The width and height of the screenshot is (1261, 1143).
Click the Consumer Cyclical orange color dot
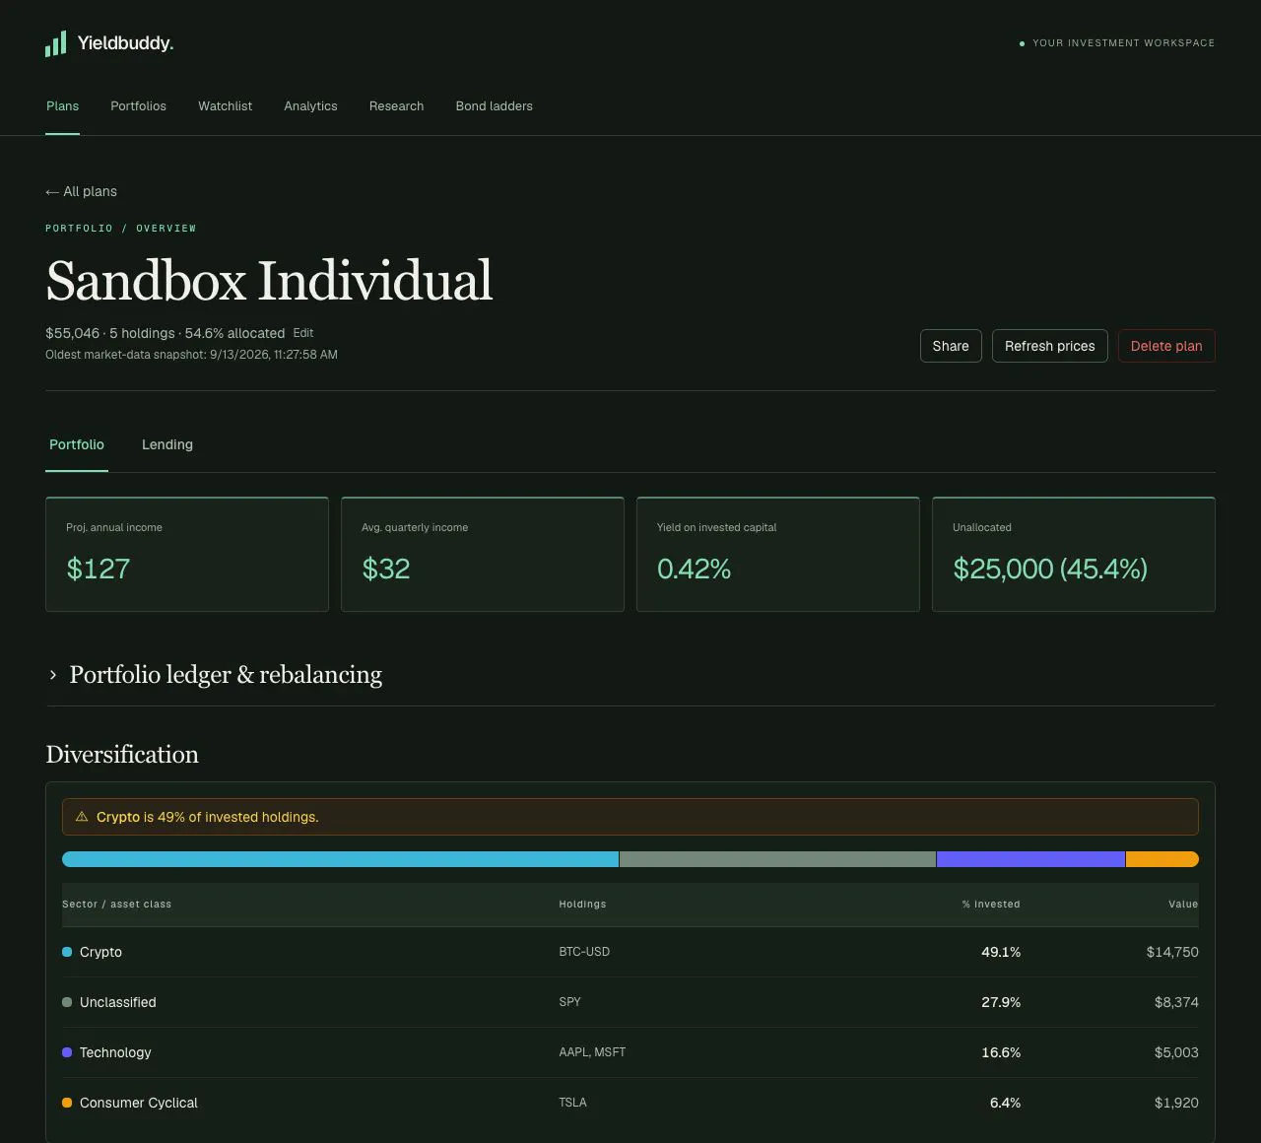(67, 1103)
